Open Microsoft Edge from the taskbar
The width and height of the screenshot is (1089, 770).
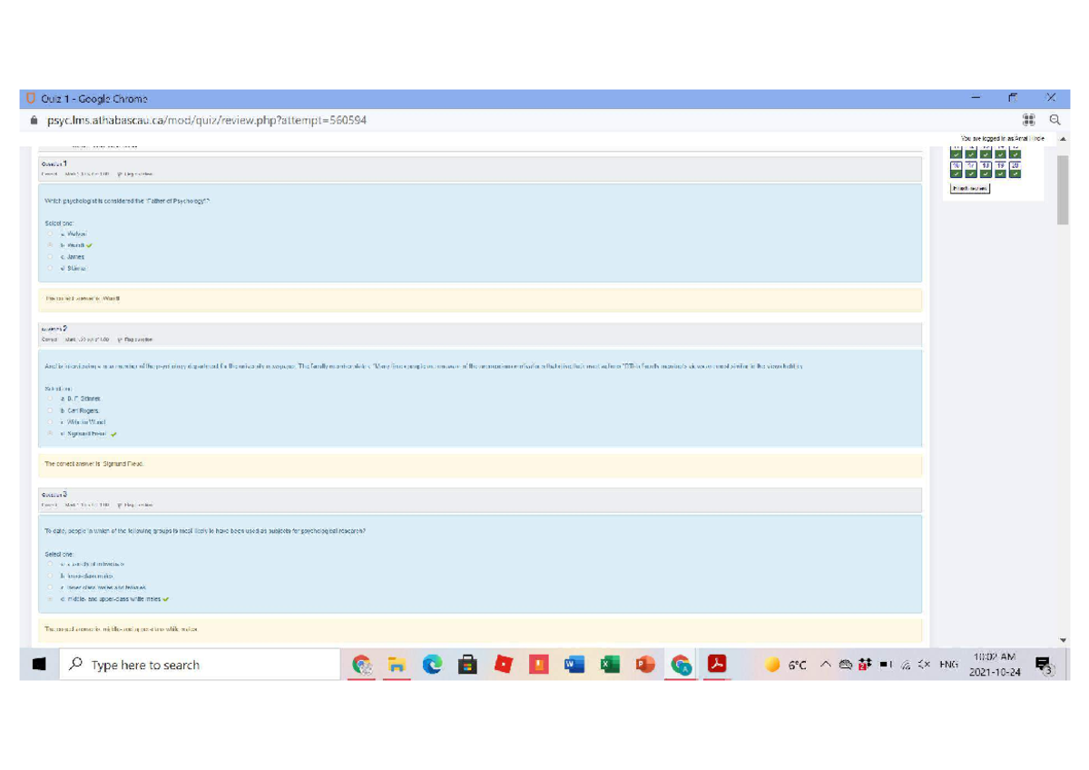pyautogui.click(x=432, y=665)
